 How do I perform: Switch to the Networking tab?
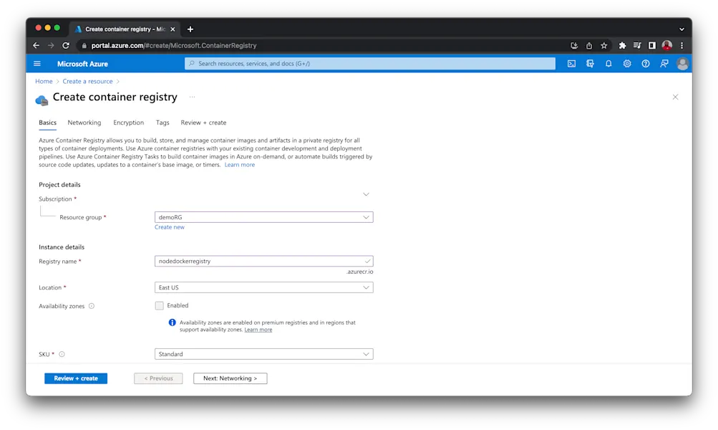tap(84, 122)
